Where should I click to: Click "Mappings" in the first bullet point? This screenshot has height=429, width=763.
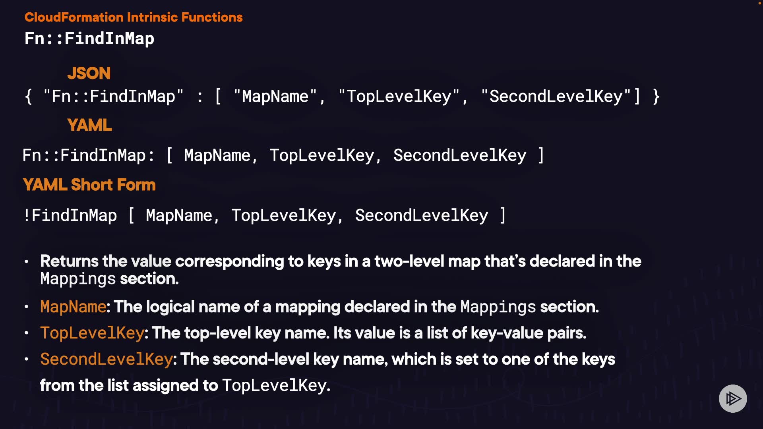(78, 279)
